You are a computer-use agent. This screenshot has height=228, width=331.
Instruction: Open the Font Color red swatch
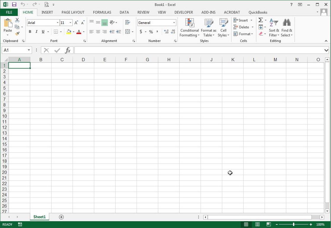(79, 32)
